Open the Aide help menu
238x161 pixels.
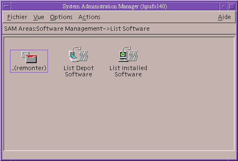(x=224, y=17)
